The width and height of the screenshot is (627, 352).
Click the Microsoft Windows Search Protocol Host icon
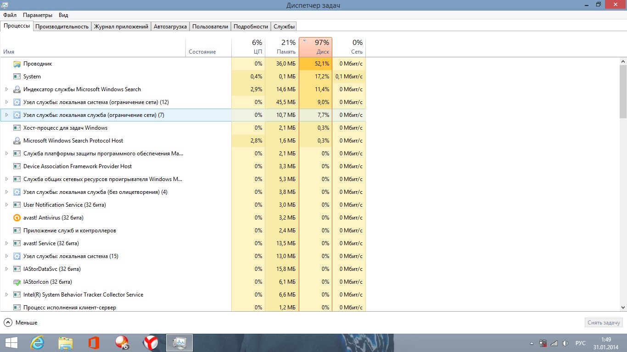17,141
